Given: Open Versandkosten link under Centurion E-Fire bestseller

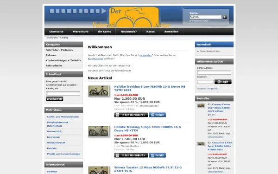Looking at the screenshot, I should [215, 172].
